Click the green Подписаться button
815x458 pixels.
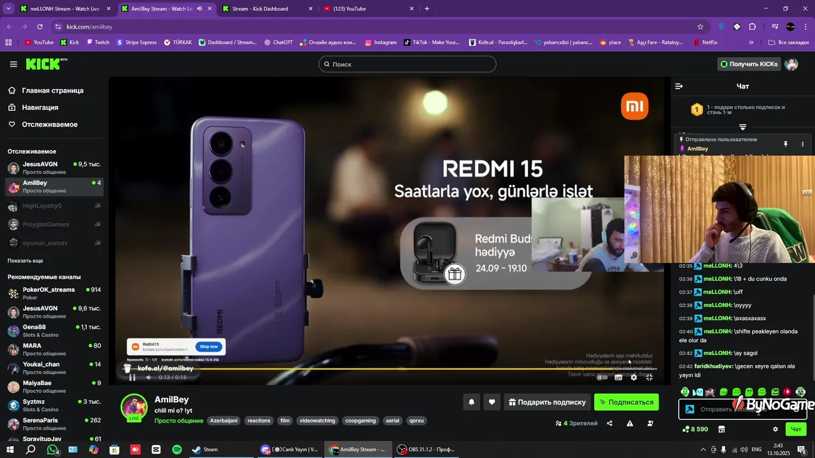tap(626, 402)
